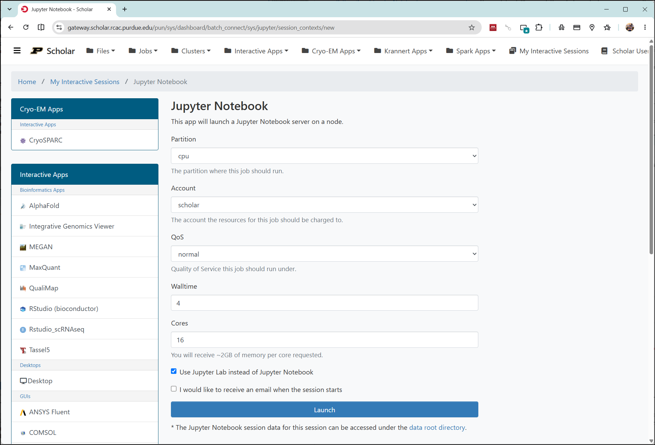The height and width of the screenshot is (445, 655).
Task: Open the Partition dropdown showing cpu
Action: point(324,156)
